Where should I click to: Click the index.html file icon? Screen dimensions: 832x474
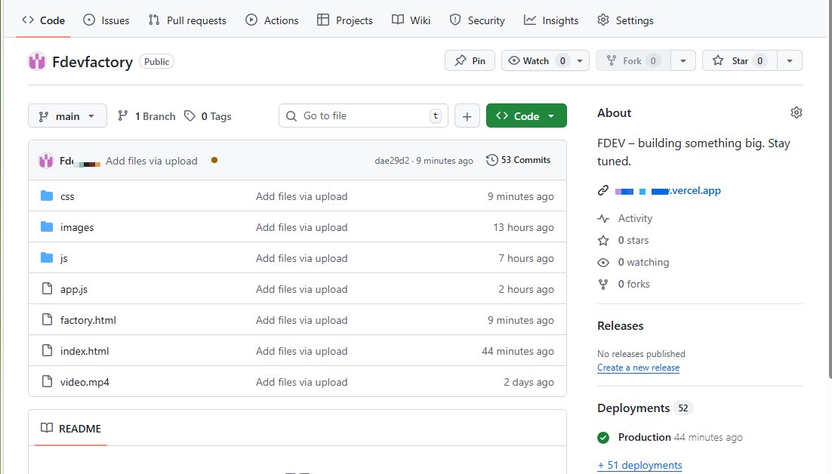[47, 350]
